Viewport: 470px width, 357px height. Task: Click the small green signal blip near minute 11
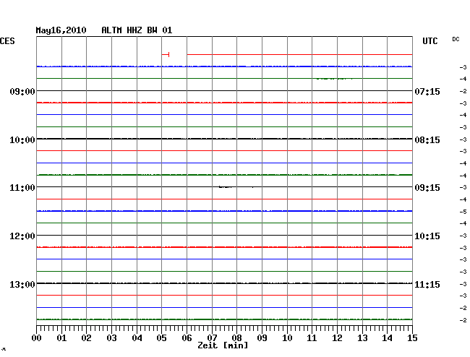pyautogui.click(x=334, y=79)
